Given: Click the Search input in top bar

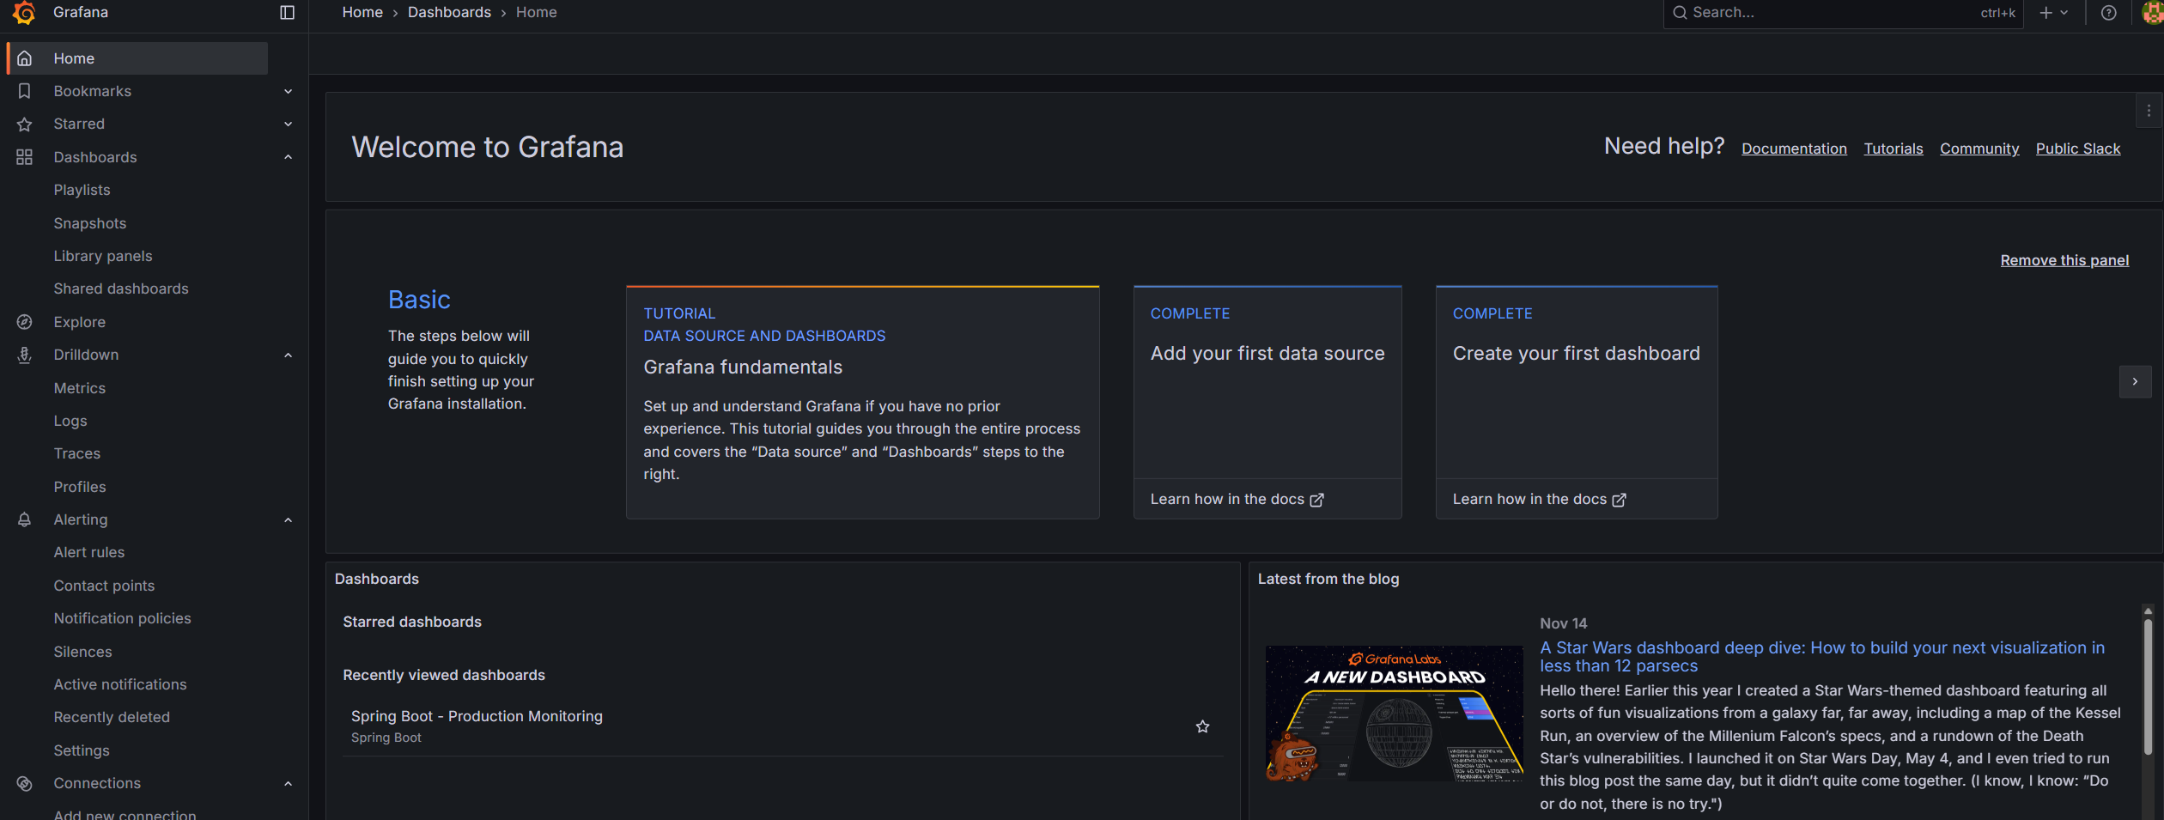Looking at the screenshot, I should click(1842, 13).
